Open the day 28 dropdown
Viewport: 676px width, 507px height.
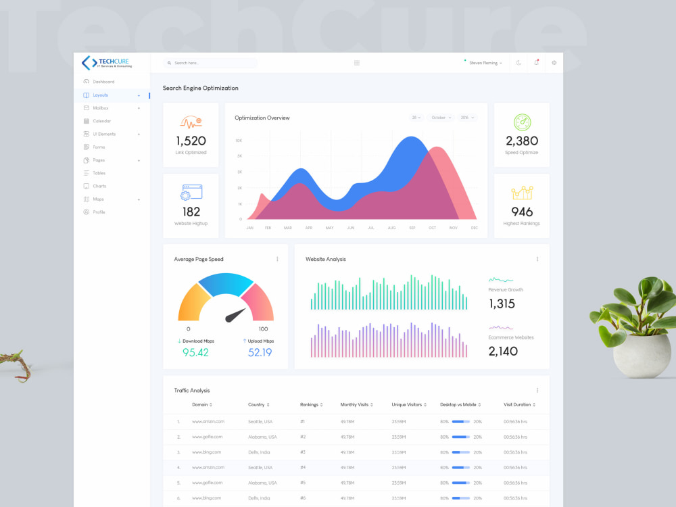416,118
